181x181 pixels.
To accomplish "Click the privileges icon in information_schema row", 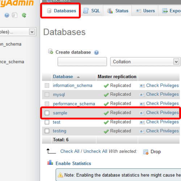I will tap(142, 86).
